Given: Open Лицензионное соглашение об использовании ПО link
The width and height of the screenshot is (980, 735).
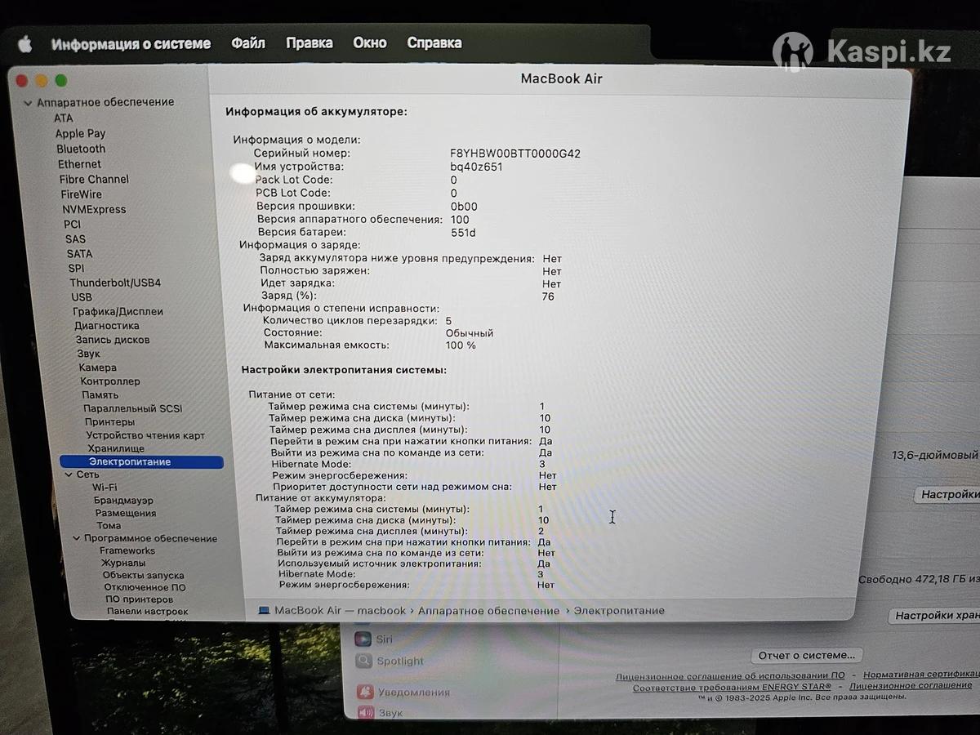Looking at the screenshot, I should (730, 676).
